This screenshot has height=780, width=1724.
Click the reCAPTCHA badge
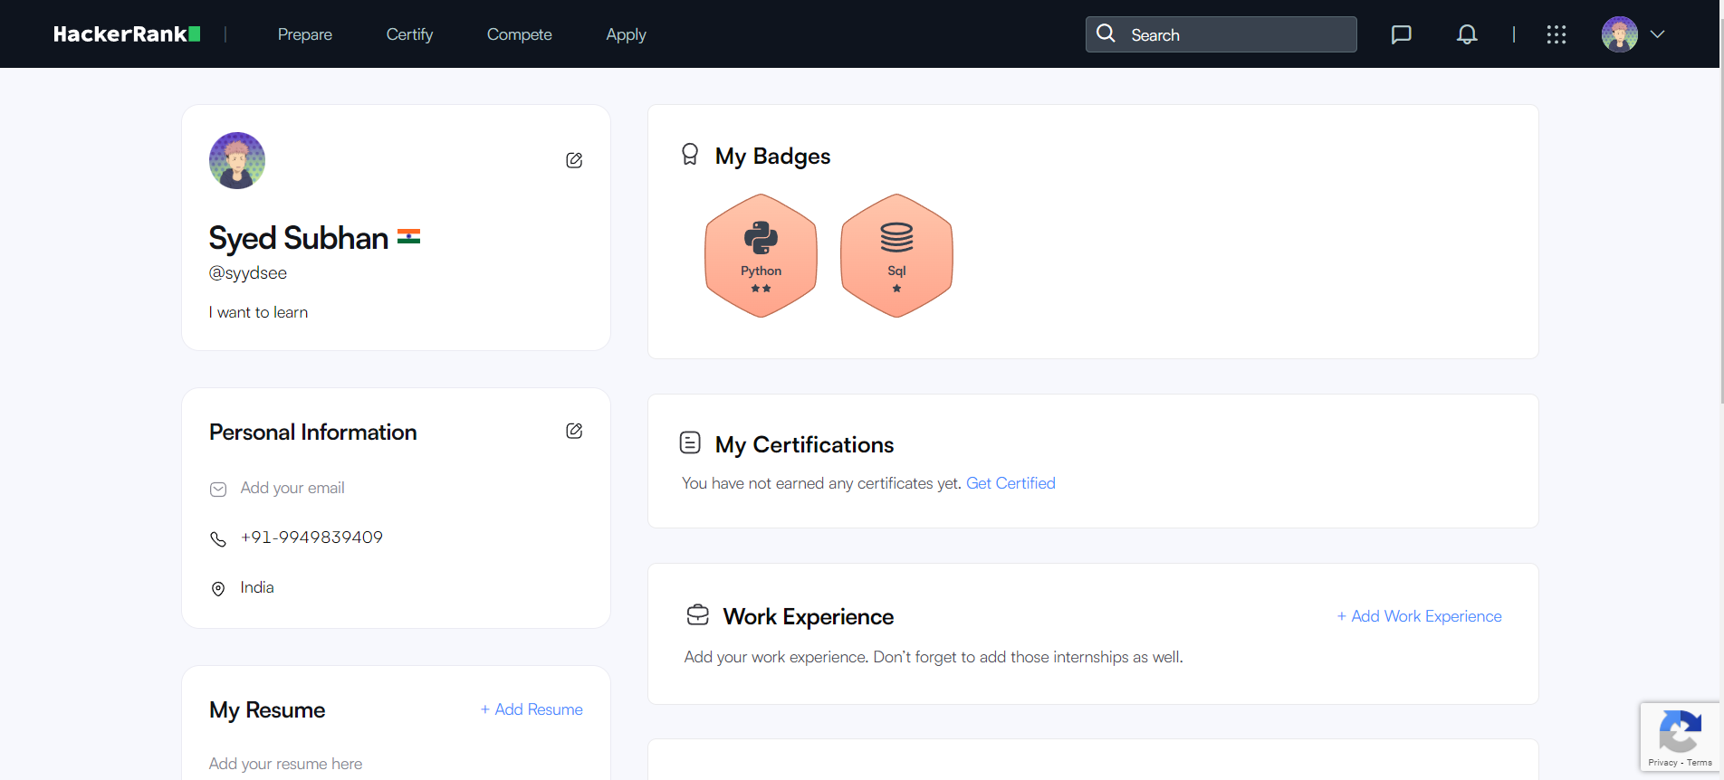click(x=1680, y=737)
